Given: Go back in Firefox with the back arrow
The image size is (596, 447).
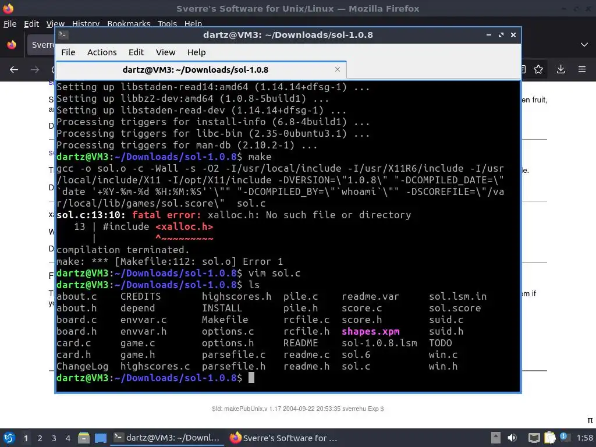Looking at the screenshot, I should pyautogui.click(x=14, y=70).
